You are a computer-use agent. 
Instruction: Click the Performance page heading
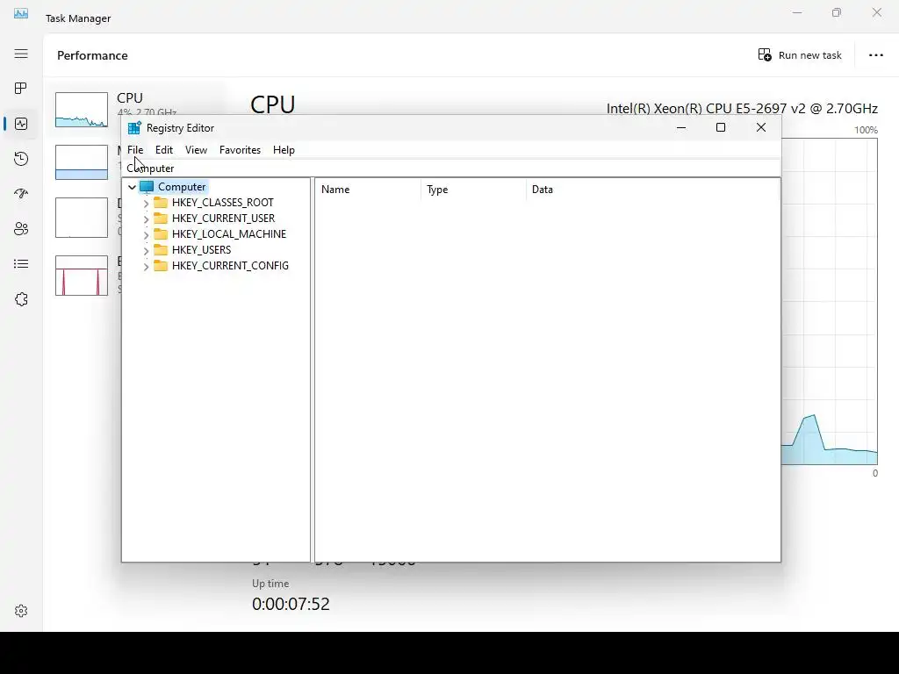tap(92, 55)
